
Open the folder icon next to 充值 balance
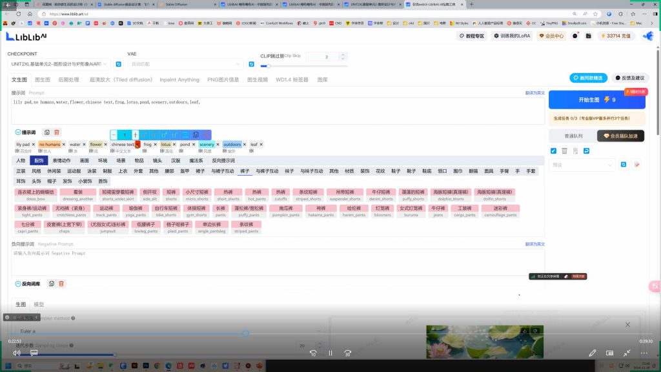[x=588, y=36]
